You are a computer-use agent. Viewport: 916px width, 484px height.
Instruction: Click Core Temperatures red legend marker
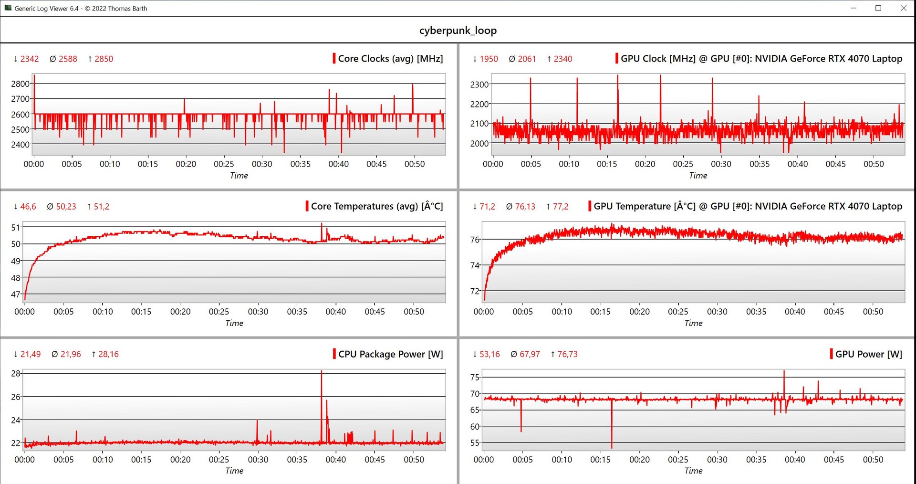(x=307, y=206)
